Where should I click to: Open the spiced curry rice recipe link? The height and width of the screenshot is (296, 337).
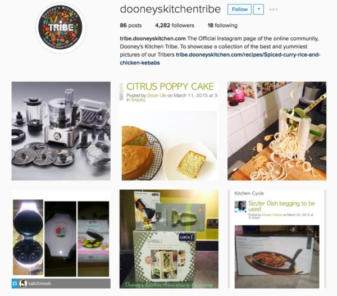(220, 58)
